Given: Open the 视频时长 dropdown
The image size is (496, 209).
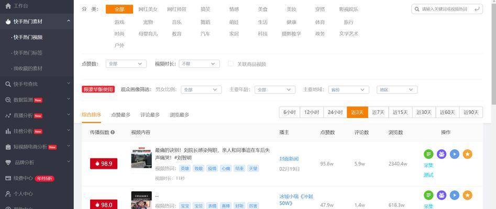Looking at the screenshot, I should click(199, 64).
